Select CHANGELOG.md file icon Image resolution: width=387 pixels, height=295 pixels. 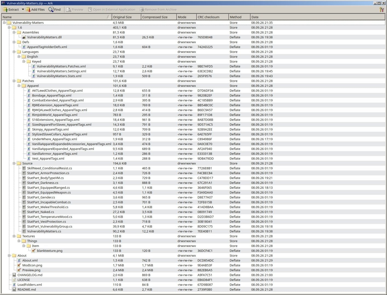(x=14, y=275)
